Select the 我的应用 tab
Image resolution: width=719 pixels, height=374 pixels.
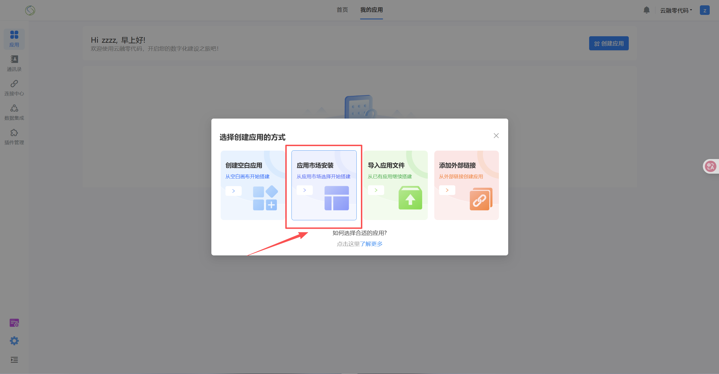[x=371, y=10]
